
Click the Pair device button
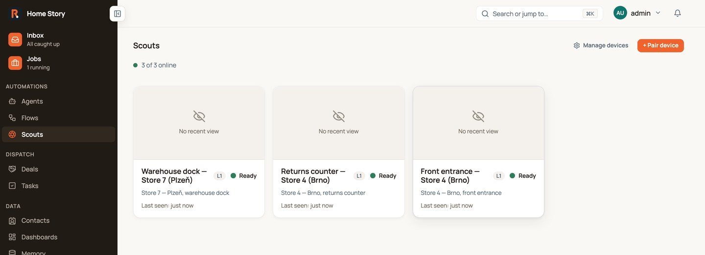click(x=660, y=45)
